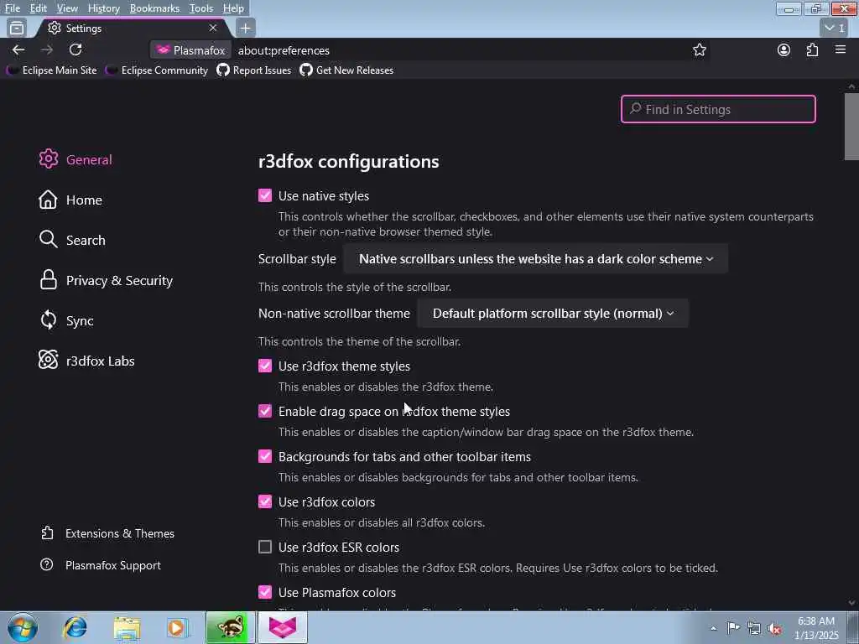Viewport: 859px width, 644px height.
Task: Open the File menu
Action: tap(13, 8)
